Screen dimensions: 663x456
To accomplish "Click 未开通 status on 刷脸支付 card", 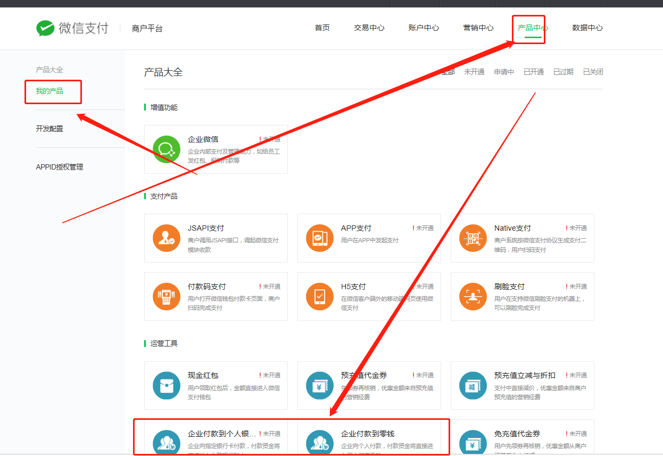I will pyautogui.click(x=576, y=286).
